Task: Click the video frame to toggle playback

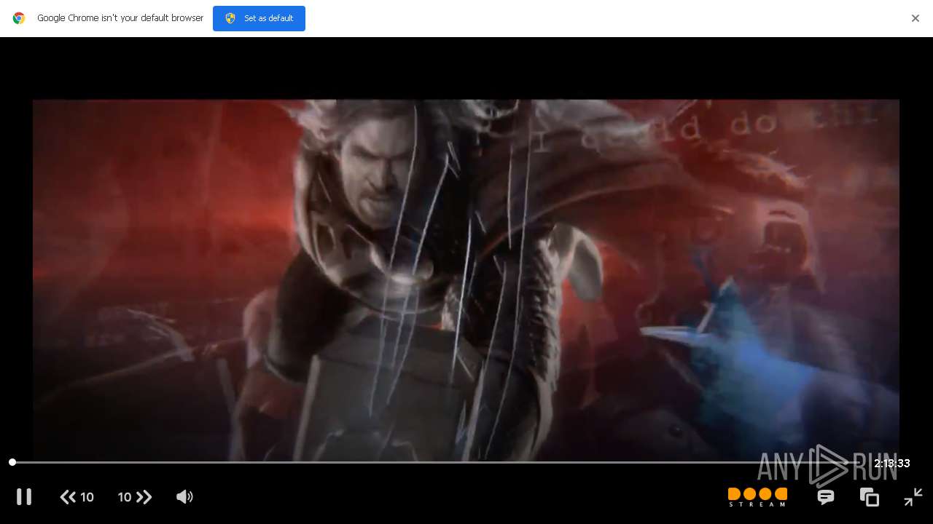Action: pyautogui.click(x=466, y=280)
